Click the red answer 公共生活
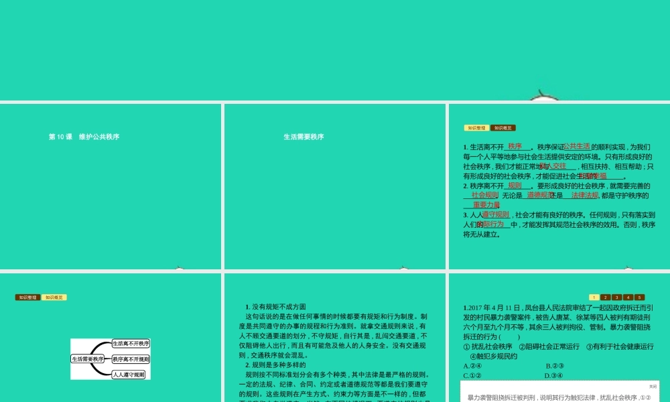This screenshot has width=670, height=402. point(576,146)
